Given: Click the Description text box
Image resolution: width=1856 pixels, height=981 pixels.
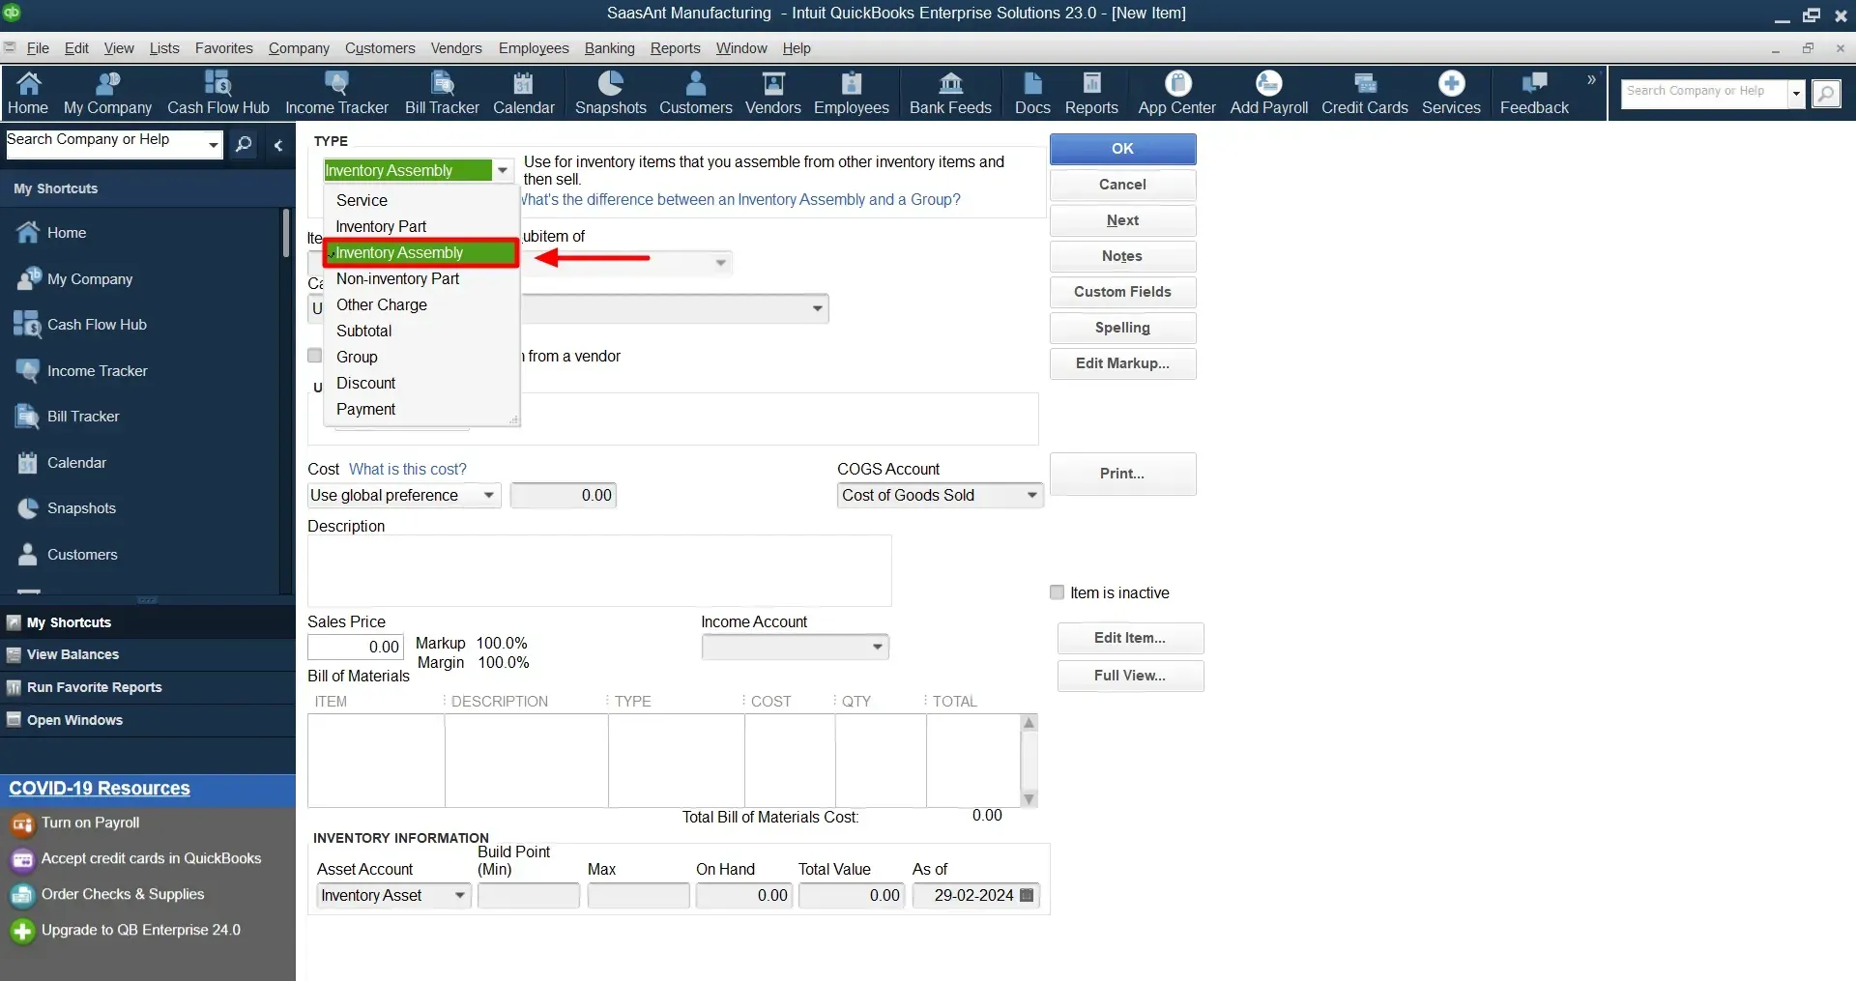Looking at the screenshot, I should pos(599,570).
